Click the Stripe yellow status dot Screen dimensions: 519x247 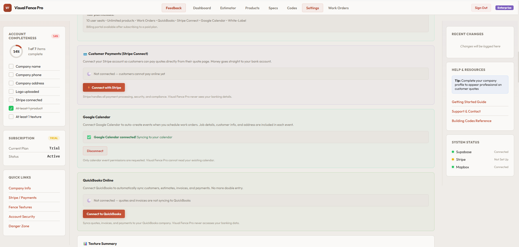453,160
